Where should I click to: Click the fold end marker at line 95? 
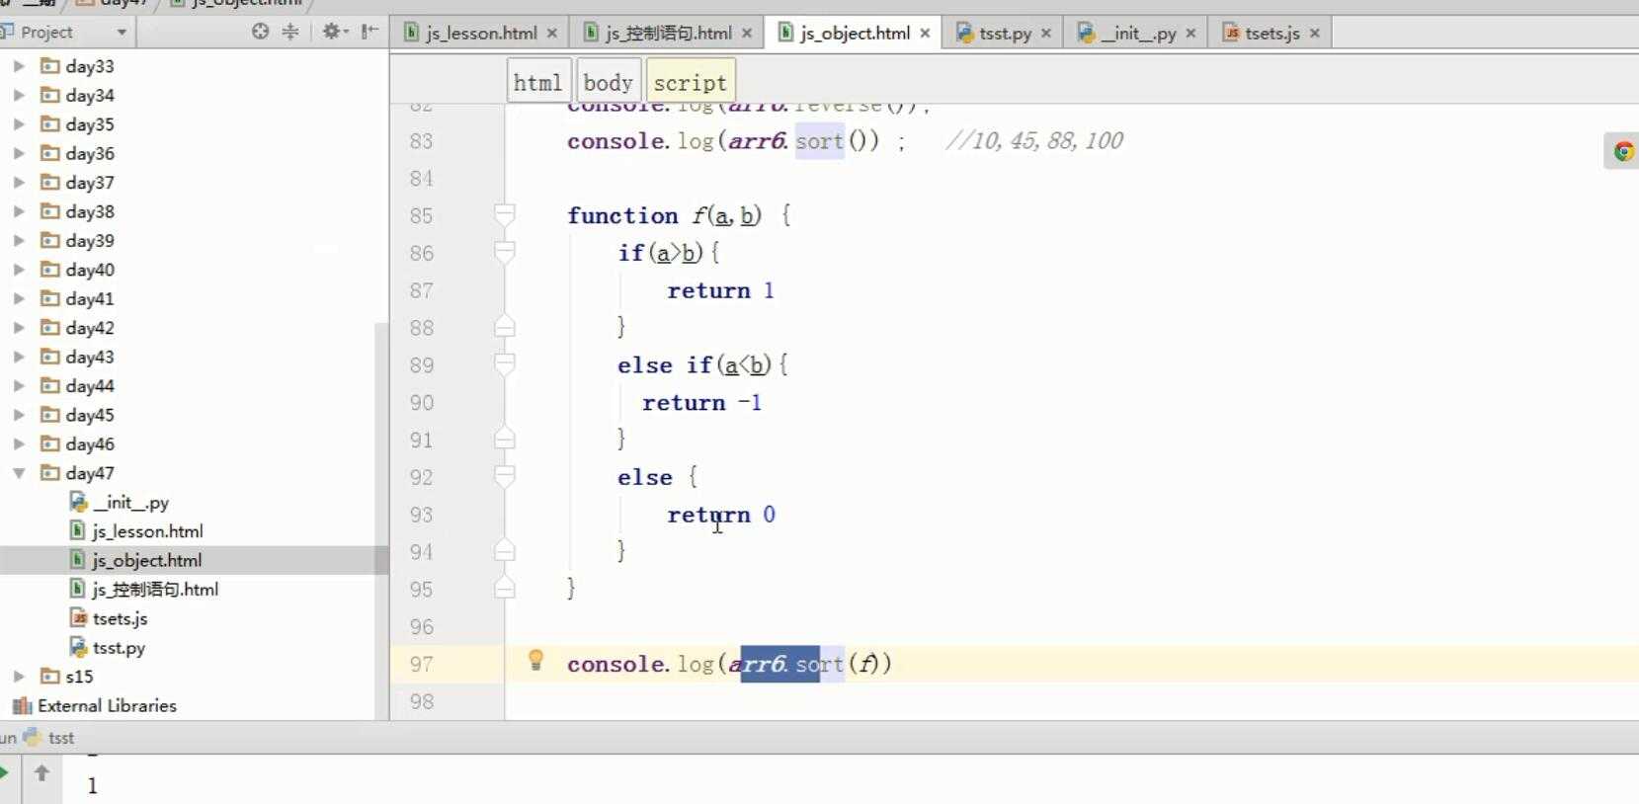504,589
